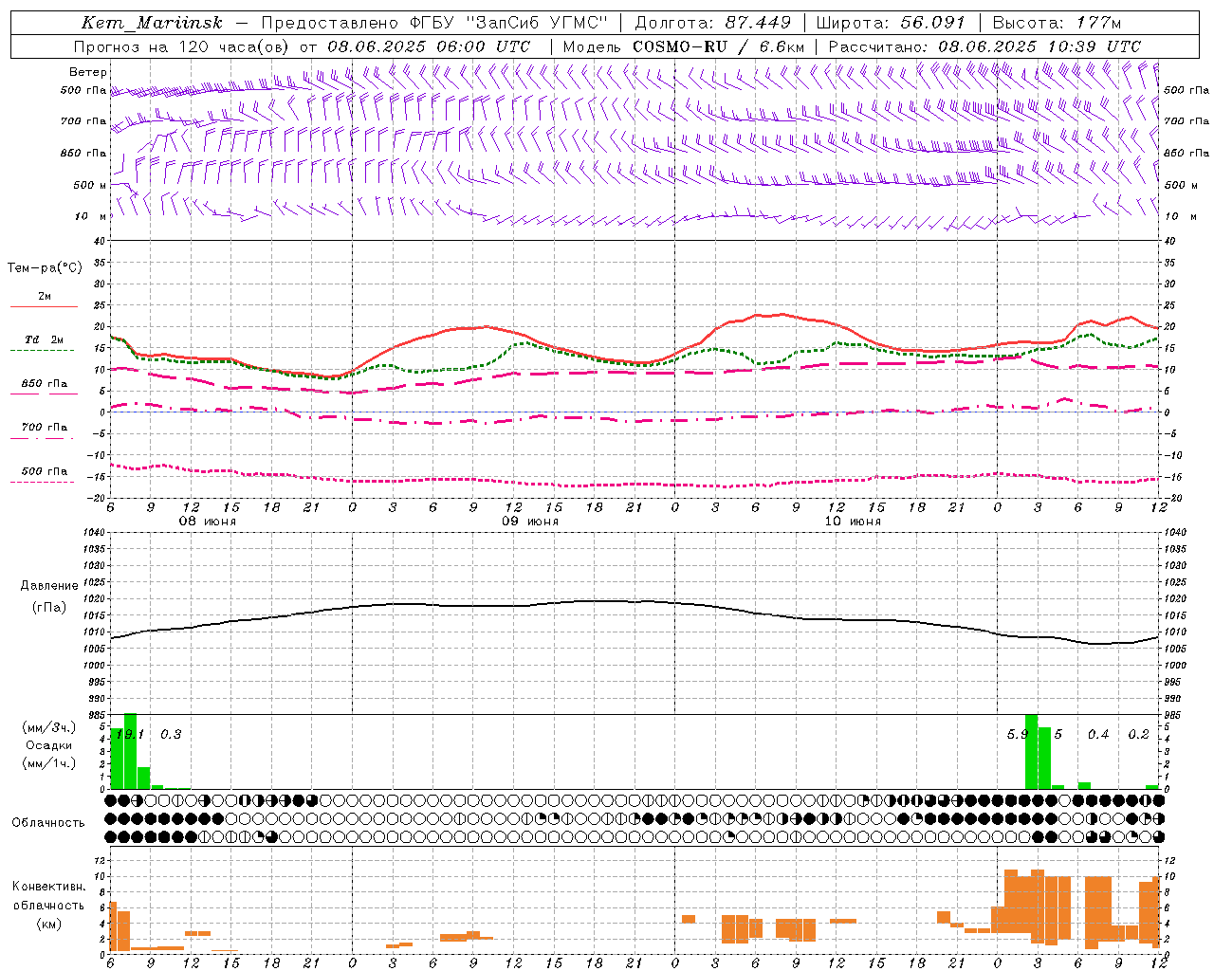
Task: Click the forecast start 08.06.2025 06:00 UTC
Action: point(429,46)
